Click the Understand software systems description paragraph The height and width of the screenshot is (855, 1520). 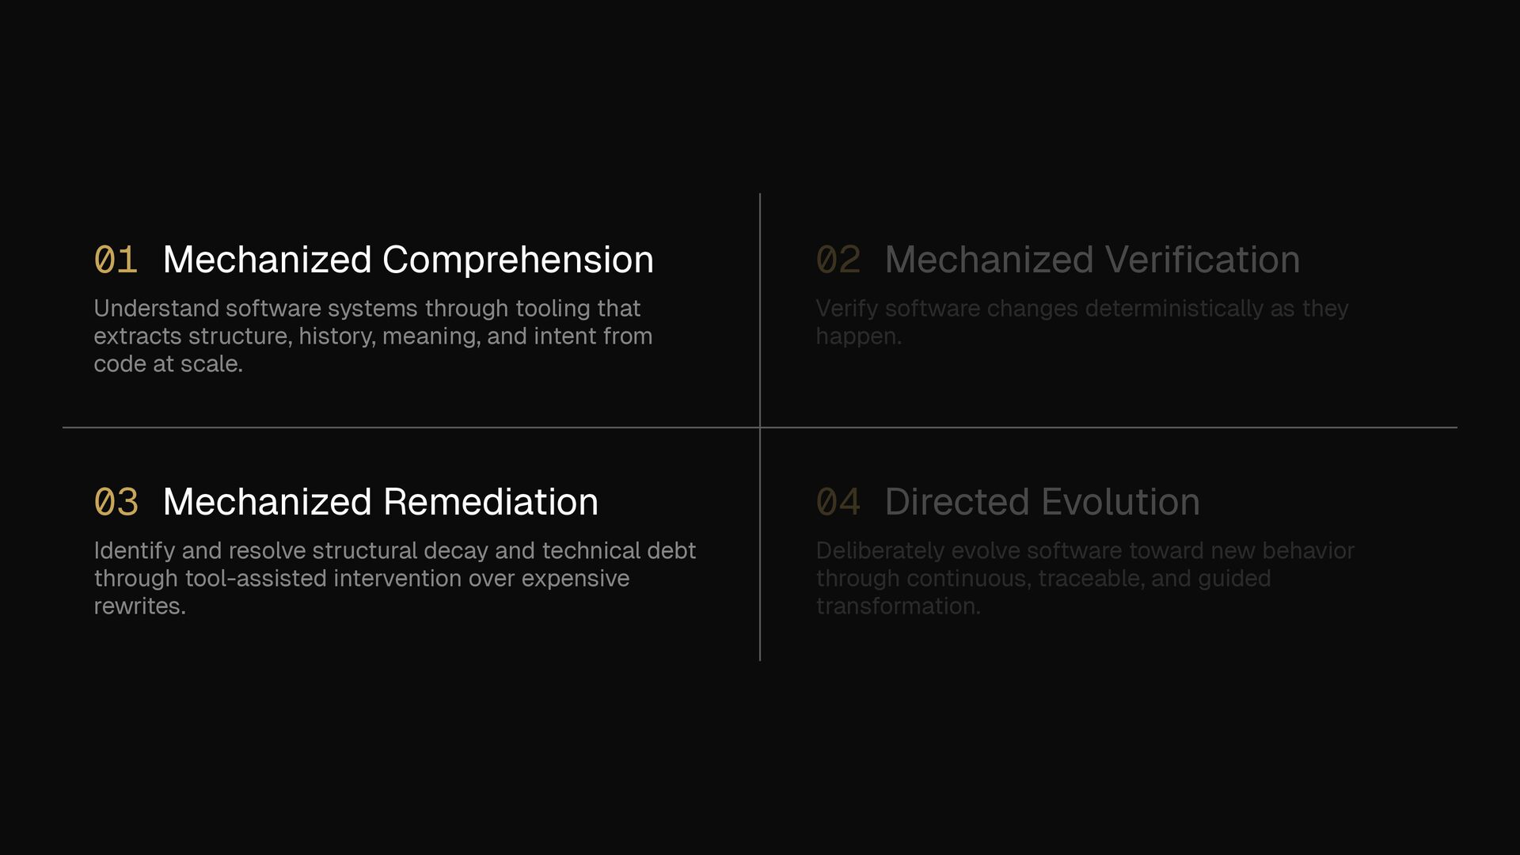click(x=373, y=336)
